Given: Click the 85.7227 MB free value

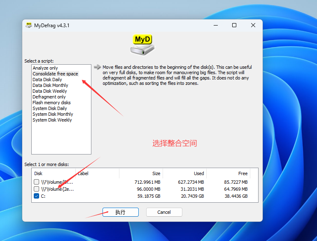Looking at the screenshot, I should coord(236,182).
